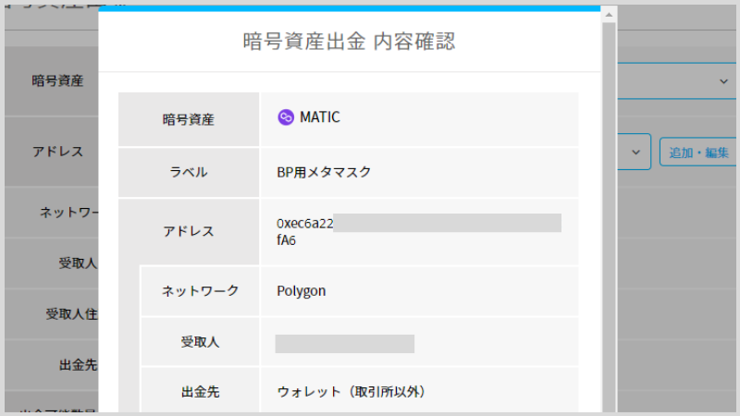Click the scrollbar up arrow in the dialog
The height and width of the screenshot is (416, 740).
click(609, 15)
